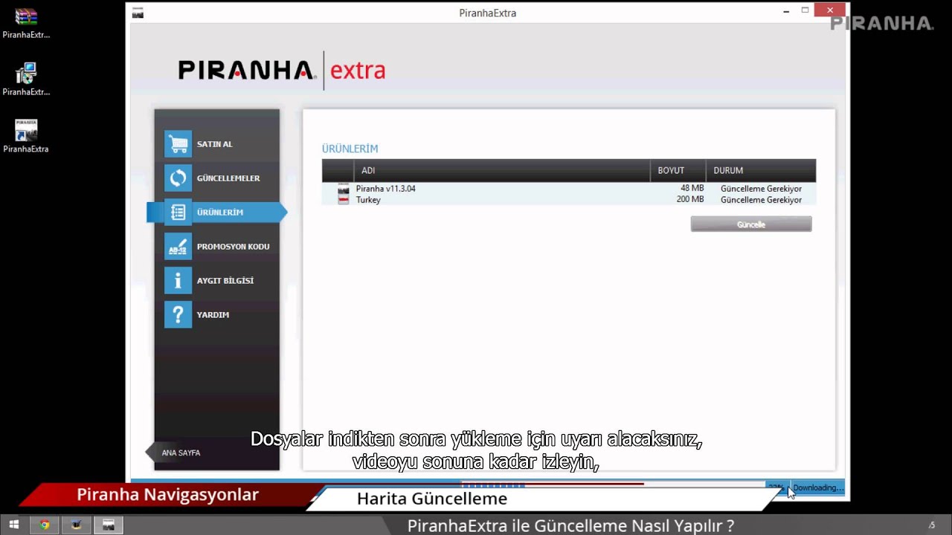Click the Downloading... status text
Image resolution: width=952 pixels, height=535 pixels.
[x=817, y=488]
